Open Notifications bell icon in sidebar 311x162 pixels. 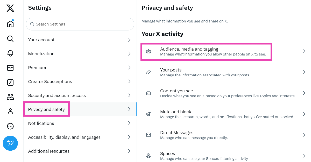pyautogui.click(x=10, y=53)
